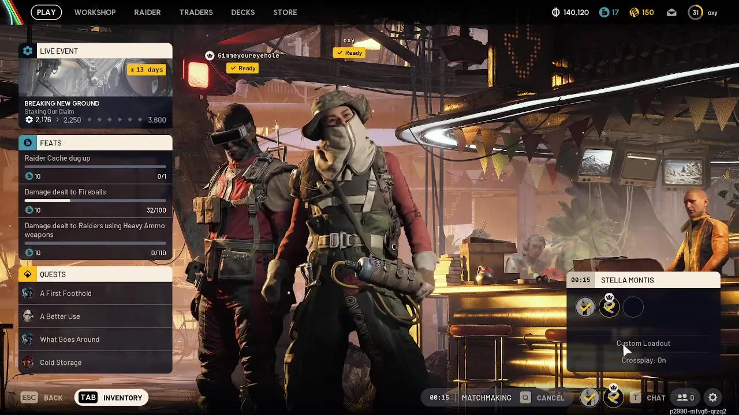Click the Live Event gear icon
The width and height of the screenshot is (739, 415).
click(x=28, y=51)
